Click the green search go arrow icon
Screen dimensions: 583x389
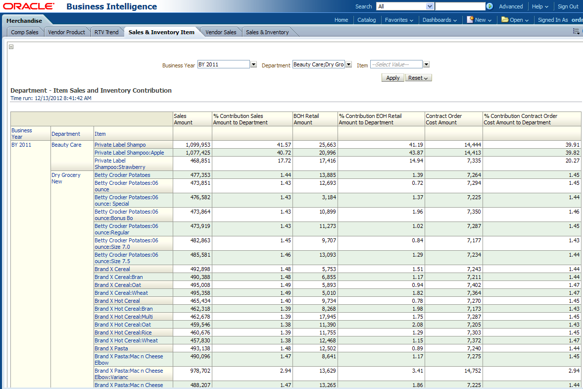point(489,6)
